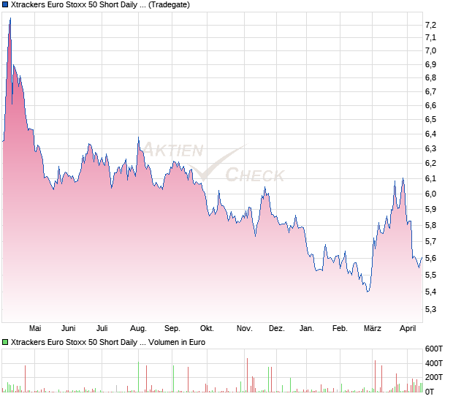The width and height of the screenshot is (453, 399).
Task: Click the chart title 'Xtrackers Euro Stoxx 50 Short Daily ... (Tradegate)'
Action: (x=100, y=5)
